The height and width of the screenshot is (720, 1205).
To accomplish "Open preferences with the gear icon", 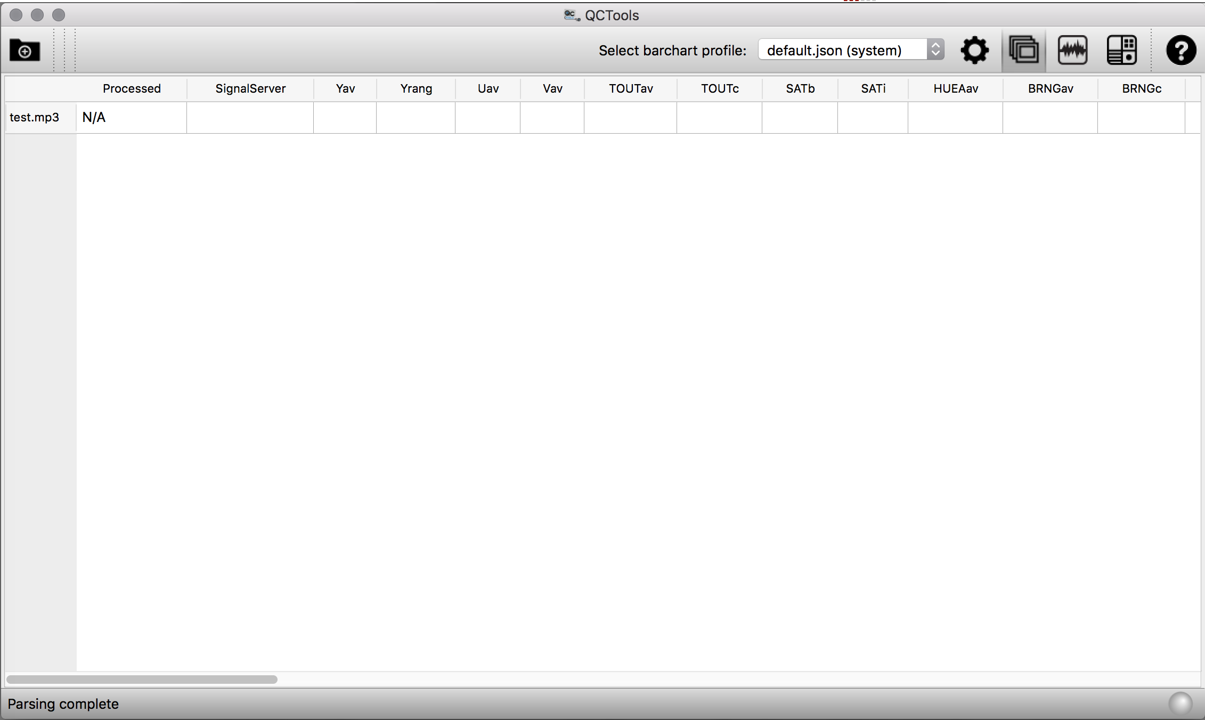I will (974, 51).
